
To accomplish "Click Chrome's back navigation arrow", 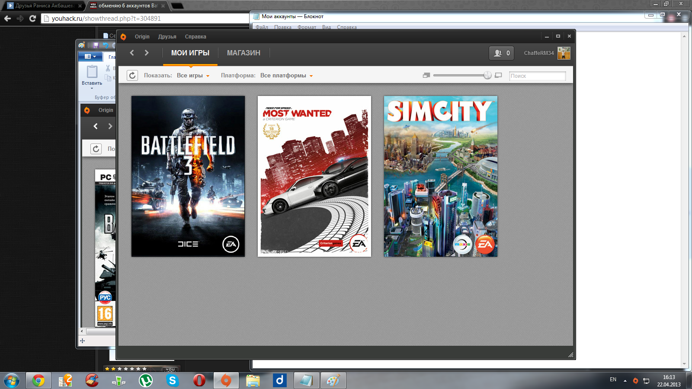I will point(7,19).
